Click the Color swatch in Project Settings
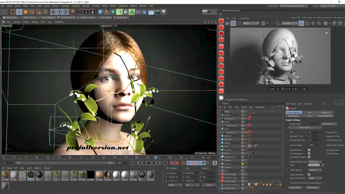Viewport: 345px width, 194px height. click(x=314, y=165)
